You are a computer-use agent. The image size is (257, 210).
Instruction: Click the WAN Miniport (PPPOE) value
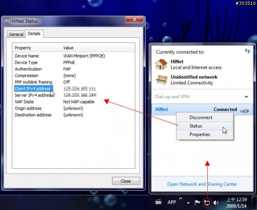pos(84,56)
